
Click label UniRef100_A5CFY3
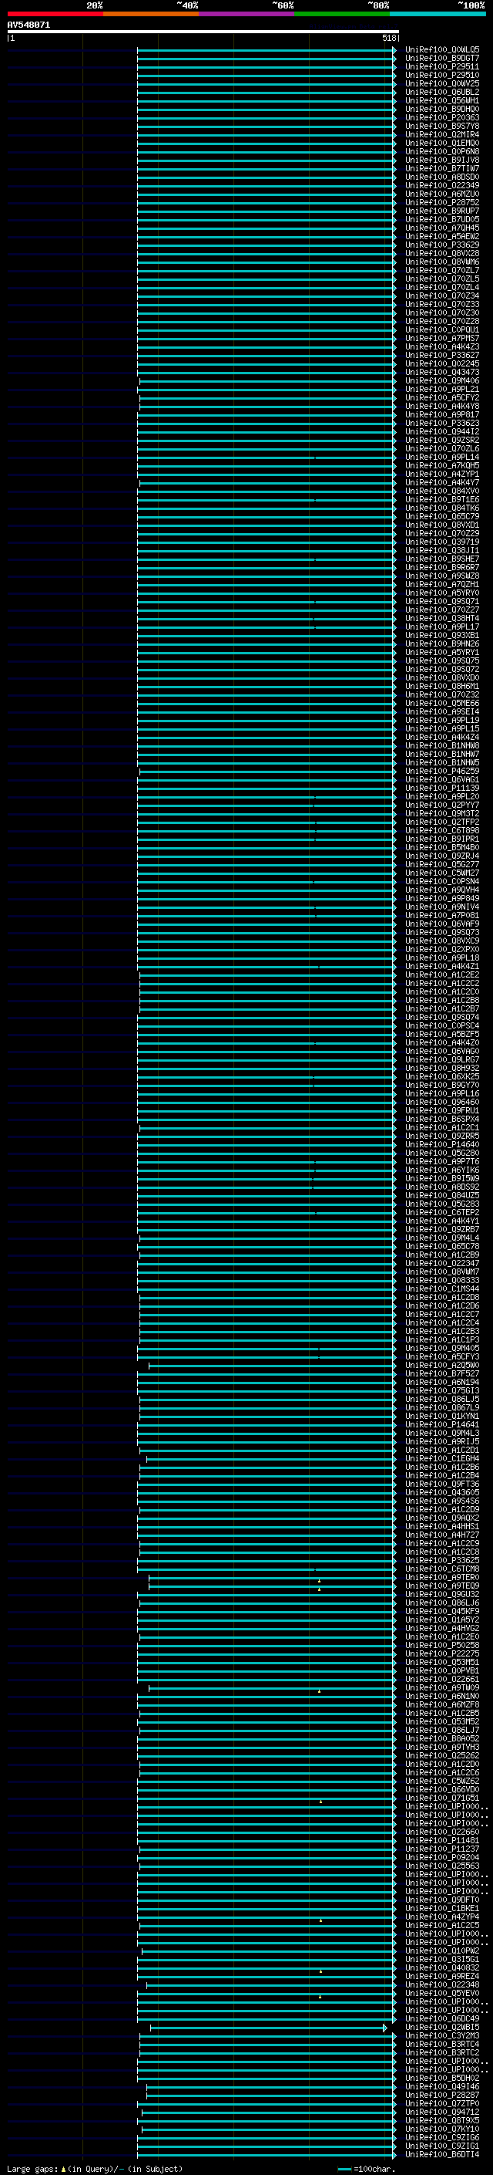click(441, 1356)
